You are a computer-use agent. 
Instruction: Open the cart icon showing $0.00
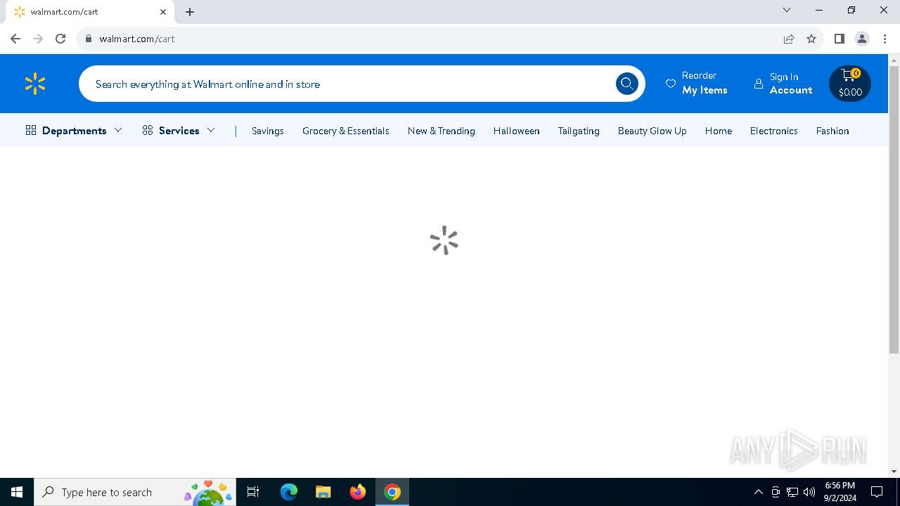click(849, 84)
